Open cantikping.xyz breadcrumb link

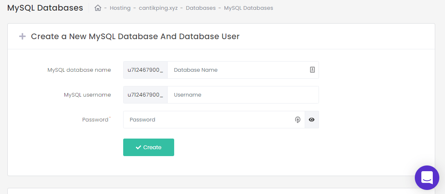click(x=158, y=8)
